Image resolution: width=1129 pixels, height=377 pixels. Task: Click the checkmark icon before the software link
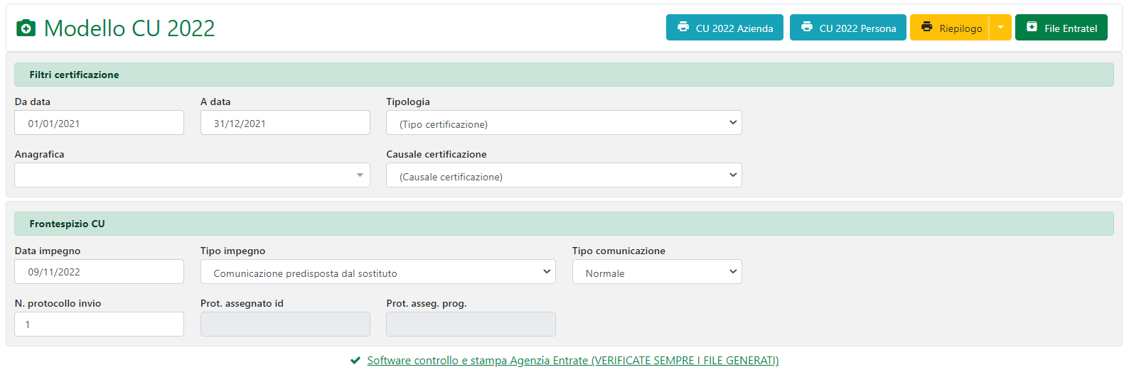(355, 361)
